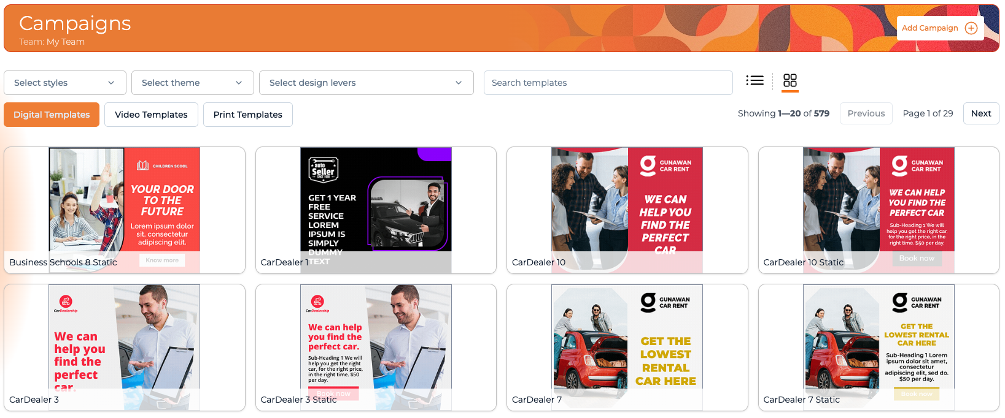1005x418 pixels.
Task: Select the Digital Templates tab
Action: coord(52,115)
